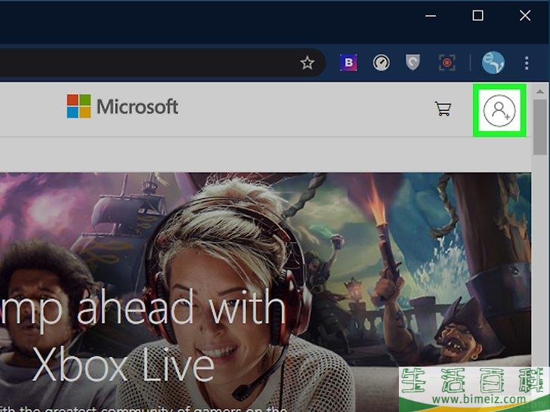Click the screen recorder extension icon
Image resolution: width=550 pixels, height=412 pixels.
tap(447, 63)
